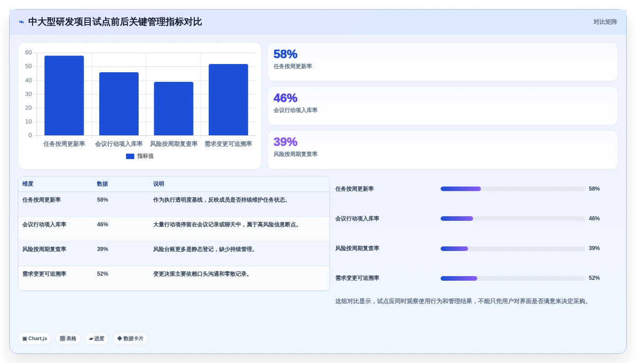Click the 60 y-axis label in chart
The width and height of the screenshot is (636, 363).
28,53
